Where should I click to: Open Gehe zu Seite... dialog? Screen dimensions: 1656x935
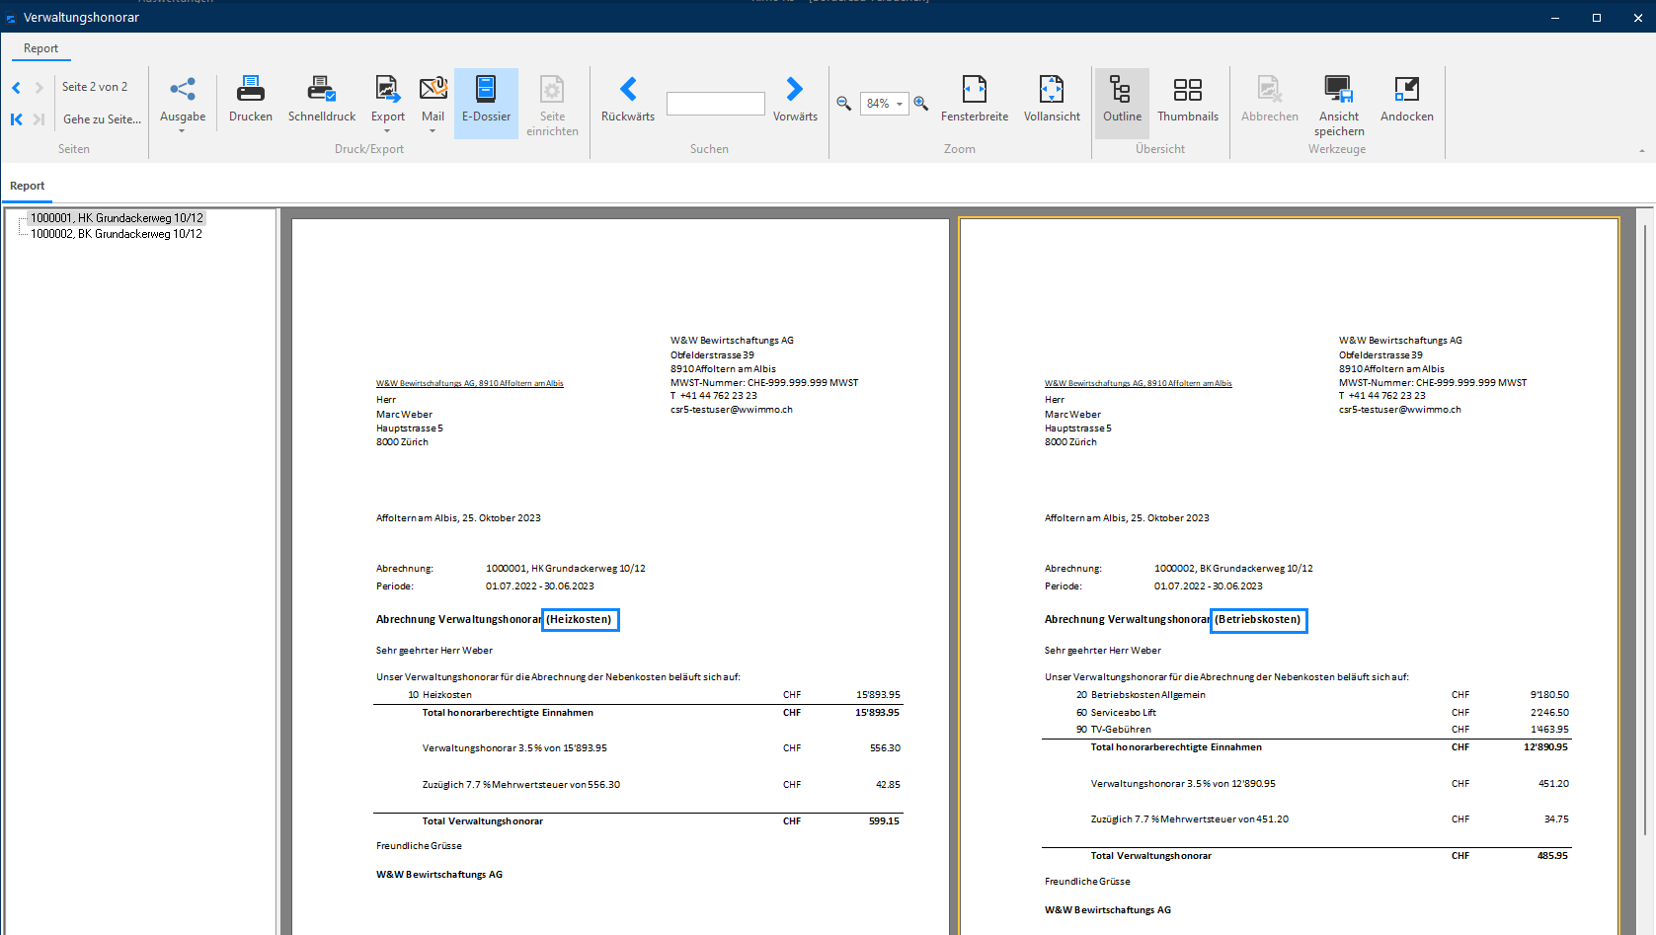tap(102, 119)
